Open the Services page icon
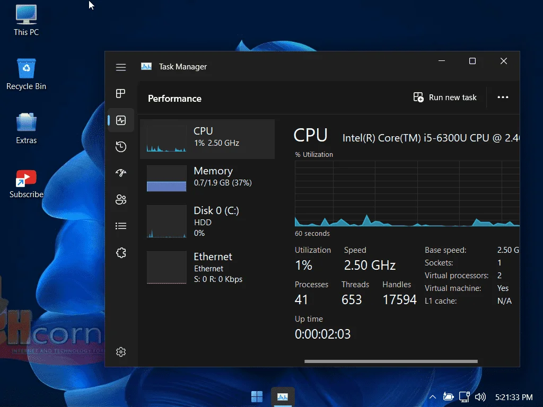Viewport: 543px width, 407px height. click(121, 253)
